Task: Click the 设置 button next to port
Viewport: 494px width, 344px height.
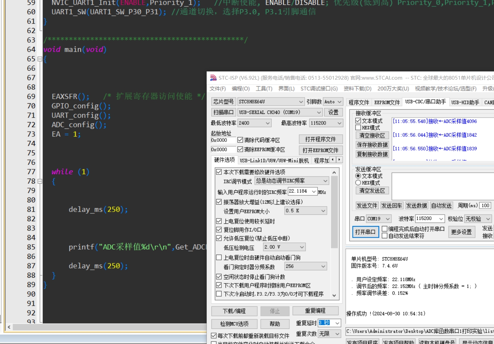Action: click(333, 112)
